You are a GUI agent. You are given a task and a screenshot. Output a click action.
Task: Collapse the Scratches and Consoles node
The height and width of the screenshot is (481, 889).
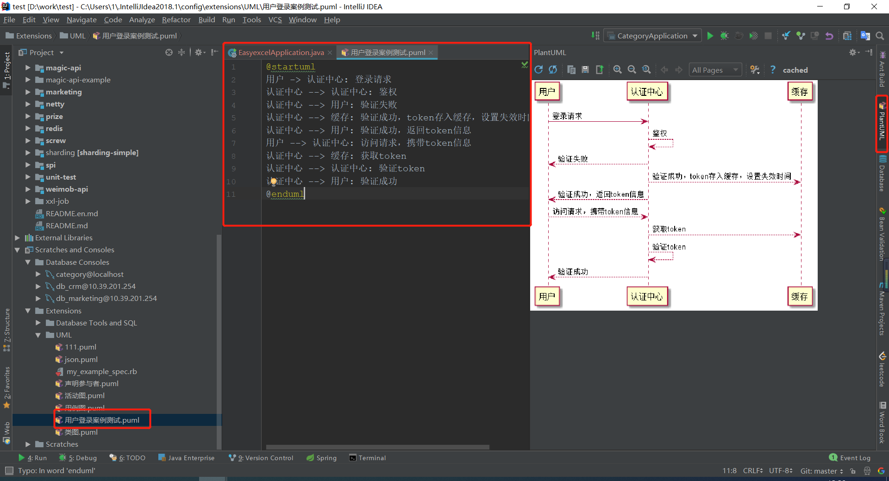pyautogui.click(x=18, y=250)
